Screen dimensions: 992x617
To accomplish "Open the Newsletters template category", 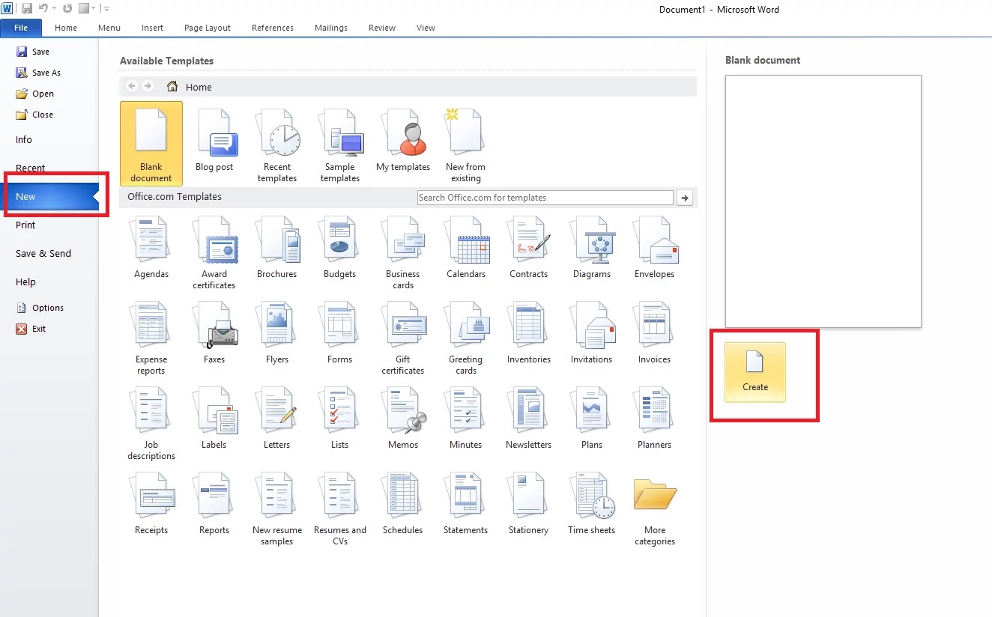I will coord(529,419).
